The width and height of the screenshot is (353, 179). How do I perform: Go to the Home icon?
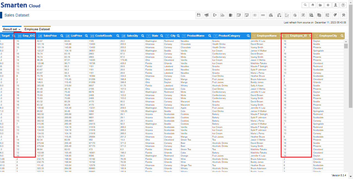coord(313,5)
